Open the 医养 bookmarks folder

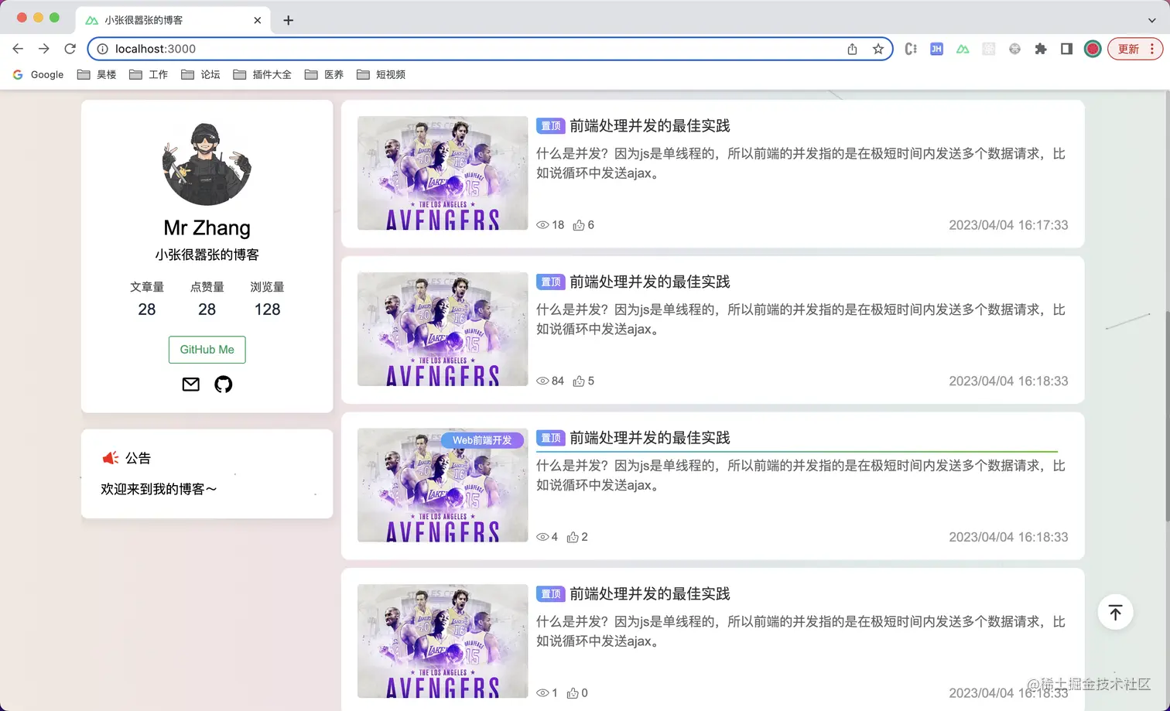[x=324, y=74]
